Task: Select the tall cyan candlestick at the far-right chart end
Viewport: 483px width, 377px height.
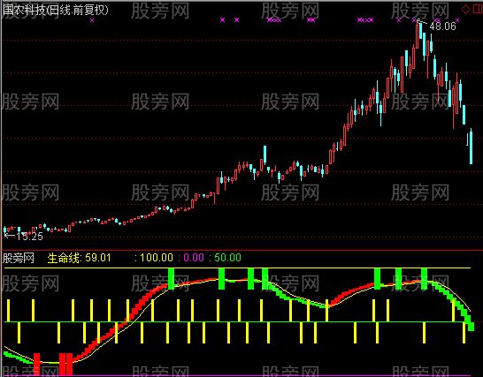Action: [x=471, y=147]
